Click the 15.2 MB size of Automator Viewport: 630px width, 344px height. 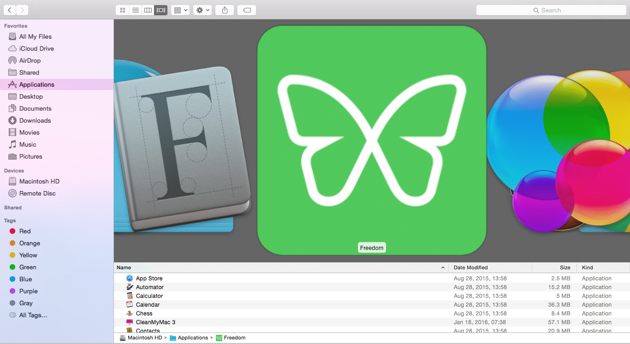click(559, 287)
